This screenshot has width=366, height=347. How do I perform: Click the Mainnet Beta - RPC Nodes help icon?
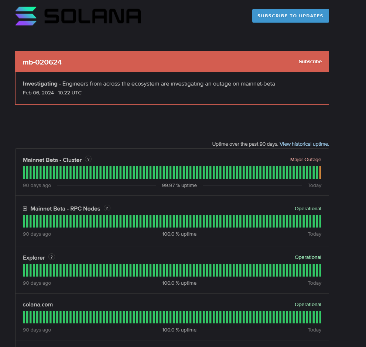click(107, 208)
